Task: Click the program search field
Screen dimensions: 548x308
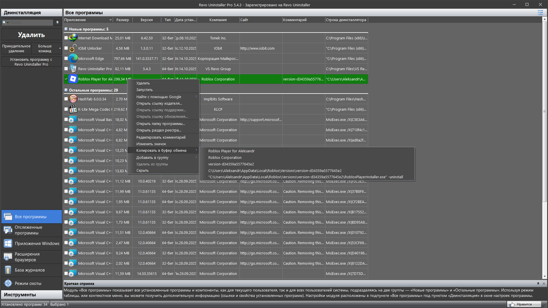Action: (x=31, y=23)
